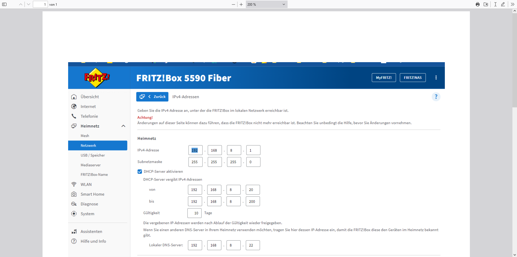Toggle DHCP-Server aktivieren checkbox

(x=140, y=171)
